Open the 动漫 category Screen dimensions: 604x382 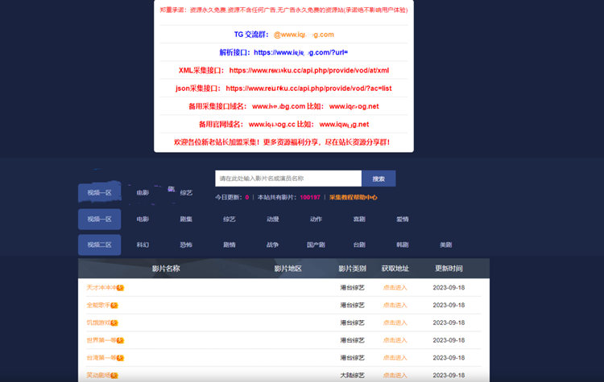tap(273, 219)
